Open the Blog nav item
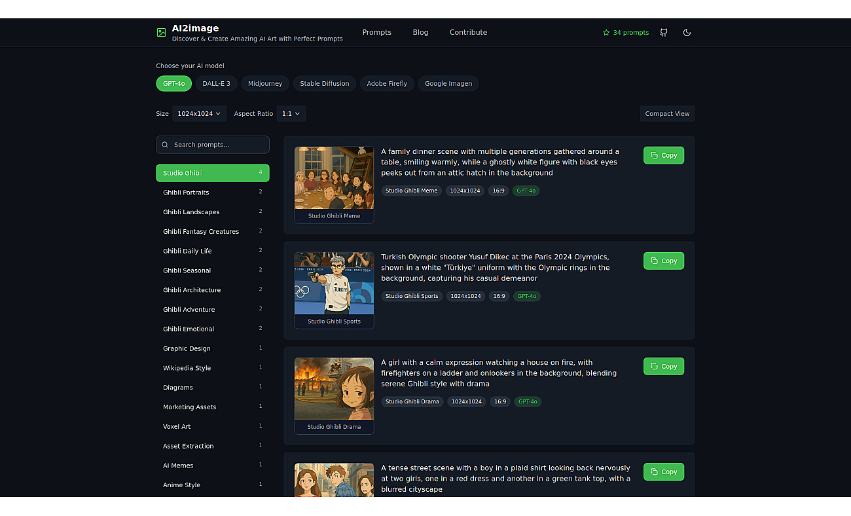 tap(420, 32)
